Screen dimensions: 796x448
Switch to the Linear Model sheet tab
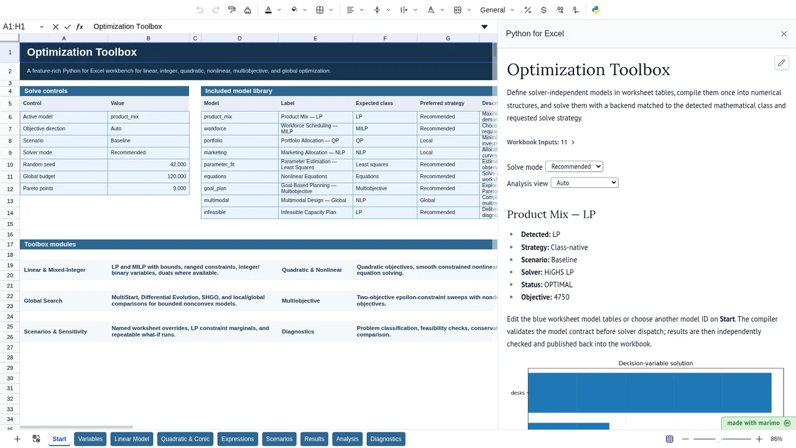tap(132, 439)
